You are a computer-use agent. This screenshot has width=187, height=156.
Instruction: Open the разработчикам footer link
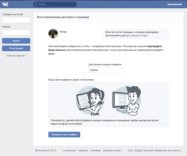(112, 150)
